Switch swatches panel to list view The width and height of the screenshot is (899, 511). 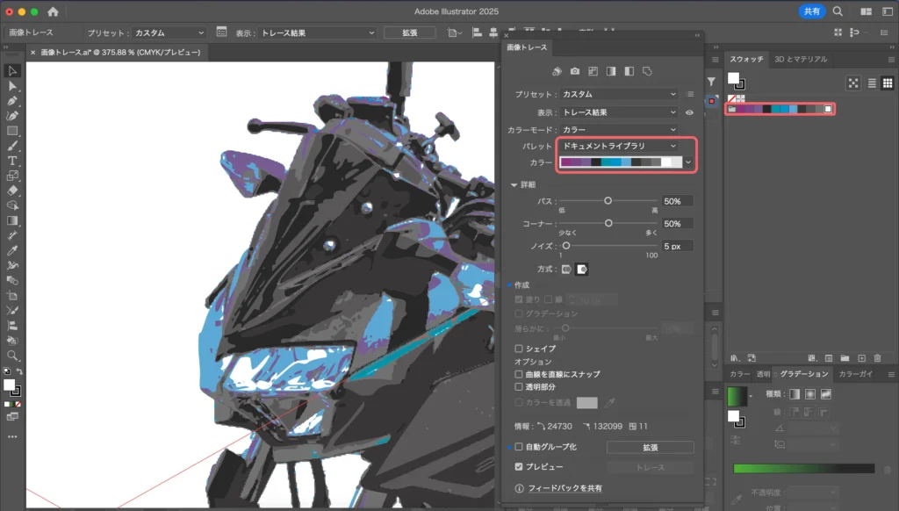(873, 83)
